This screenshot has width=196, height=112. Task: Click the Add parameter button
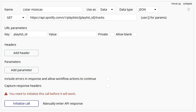(x=21, y=70)
